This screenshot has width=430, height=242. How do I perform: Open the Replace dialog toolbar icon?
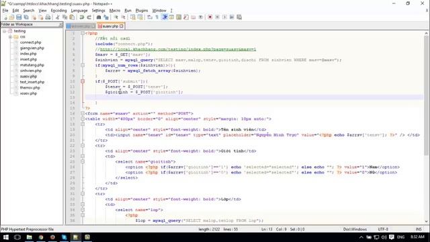(x=106, y=17)
